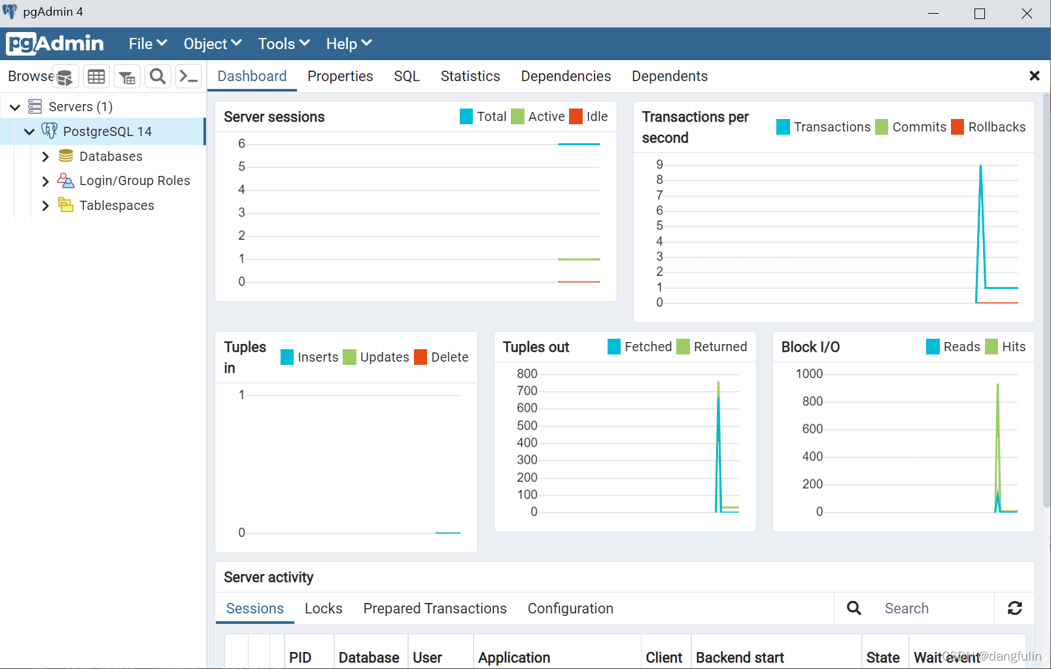Select the Prepared Transactions tab
This screenshot has width=1051, height=669.
435,609
